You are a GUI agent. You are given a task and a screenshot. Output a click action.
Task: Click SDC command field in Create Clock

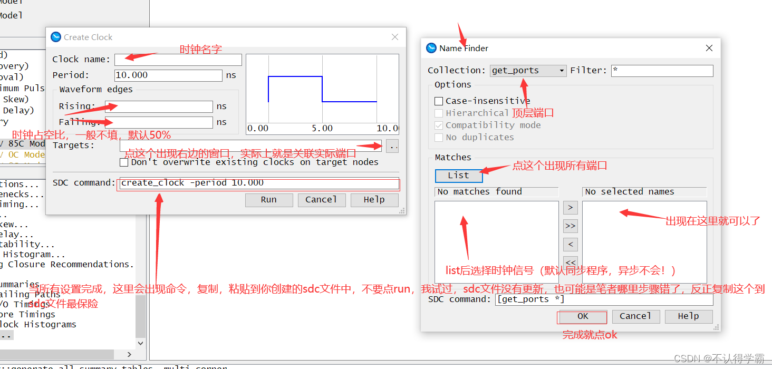(258, 183)
